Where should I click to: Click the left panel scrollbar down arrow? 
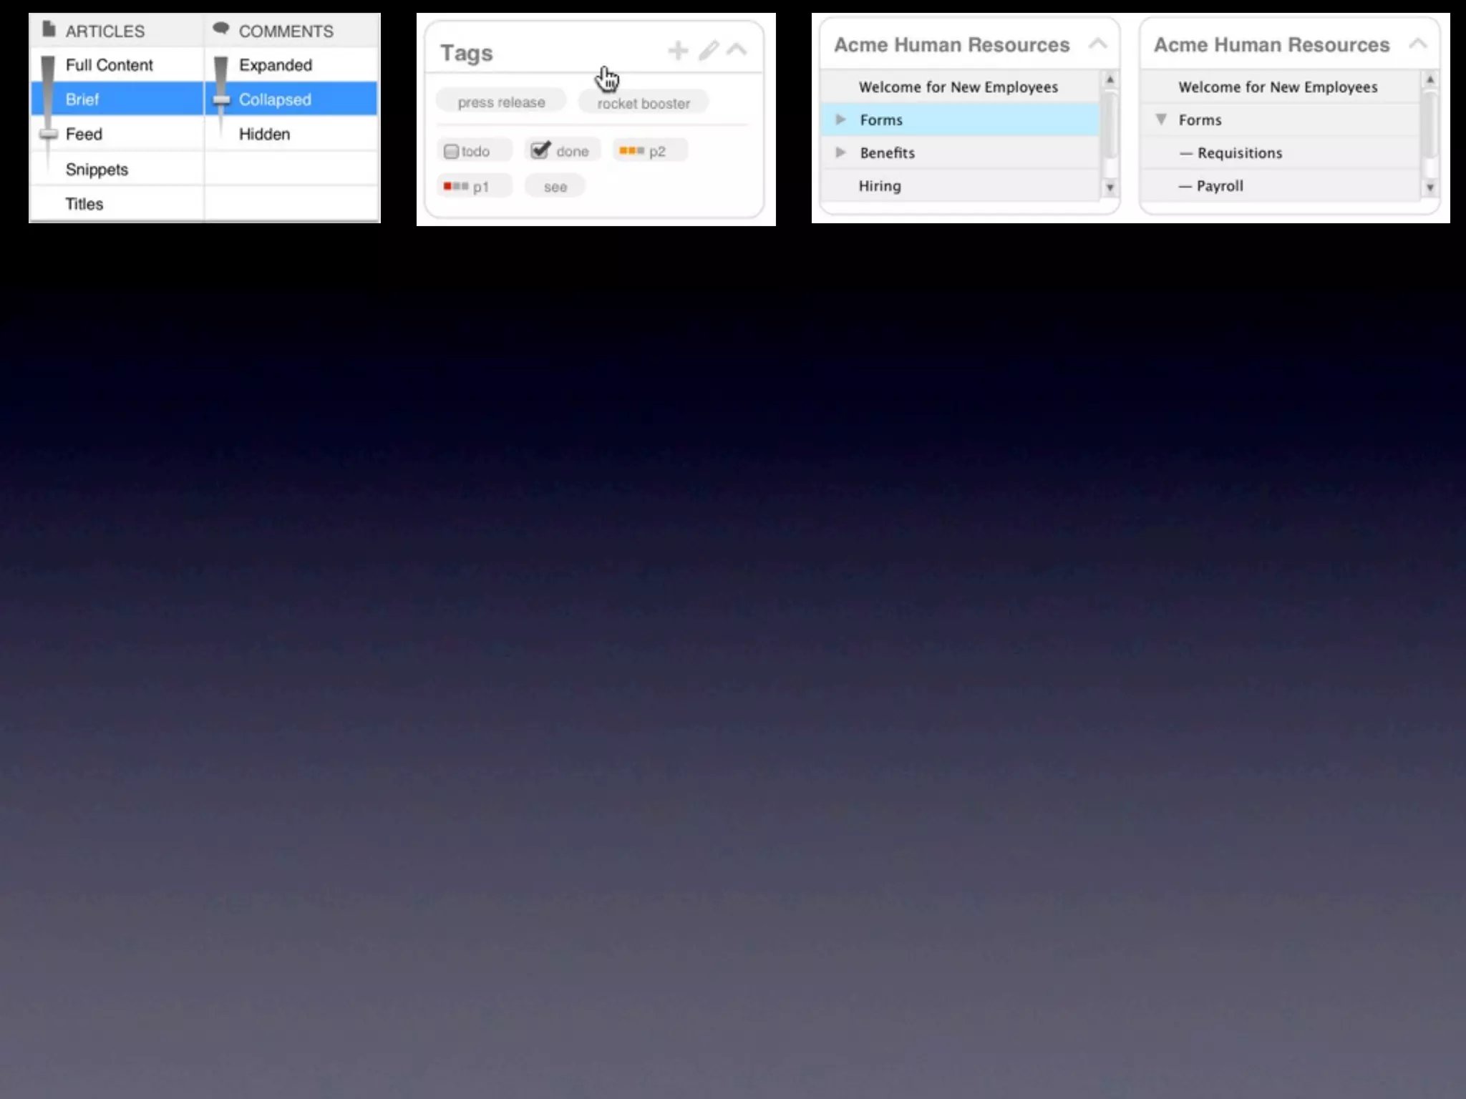click(x=1110, y=187)
